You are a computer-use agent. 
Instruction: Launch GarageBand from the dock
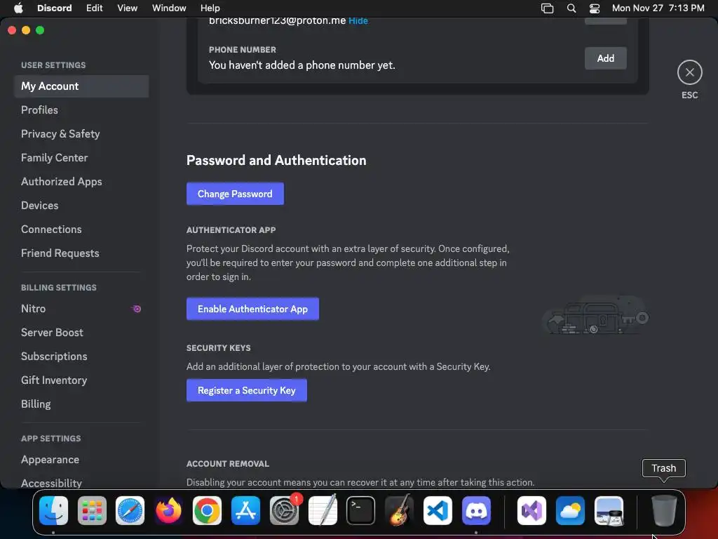coord(399,511)
